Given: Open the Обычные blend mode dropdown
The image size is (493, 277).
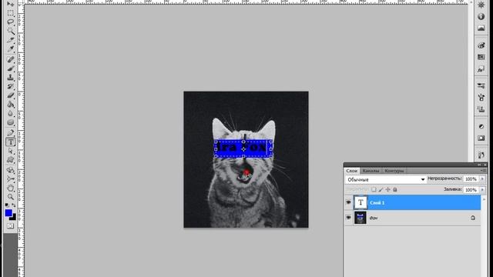Looking at the screenshot, I should [x=385, y=179].
